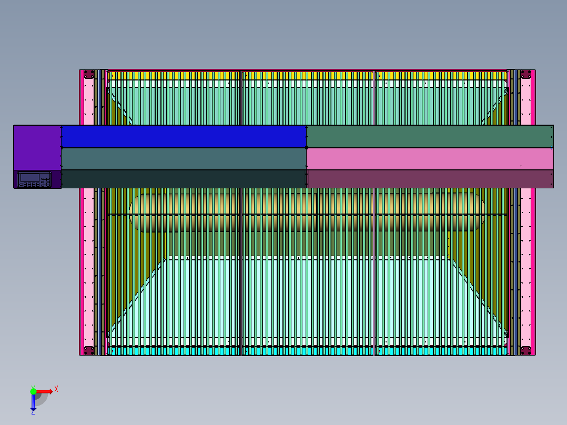
Task: Pick the maroon lower cover panel
Action: [430, 179]
